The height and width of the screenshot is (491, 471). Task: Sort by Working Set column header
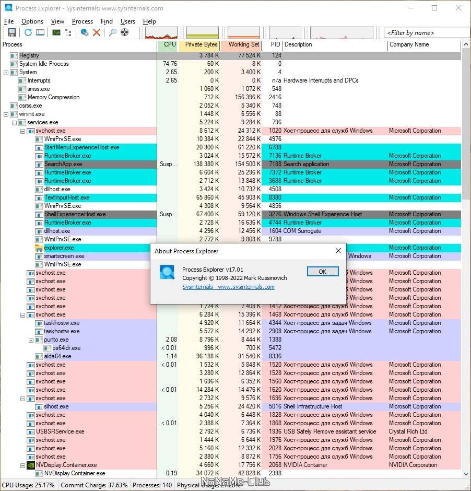[241, 44]
